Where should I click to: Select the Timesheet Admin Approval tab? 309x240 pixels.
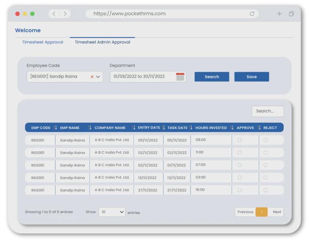pyautogui.click(x=102, y=42)
